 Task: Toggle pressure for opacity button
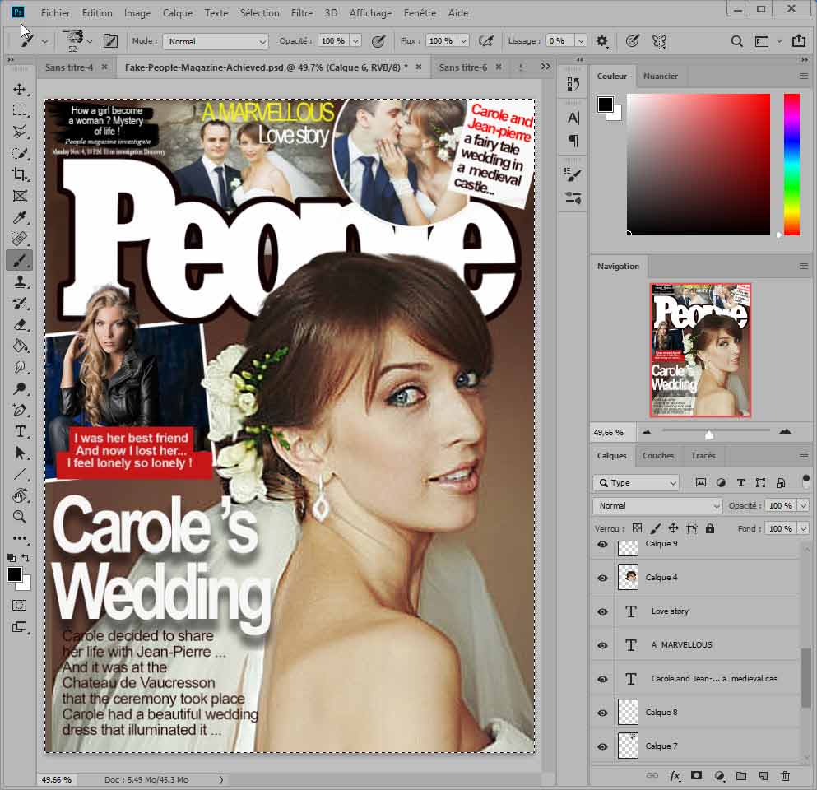pyautogui.click(x=378, y=41)
